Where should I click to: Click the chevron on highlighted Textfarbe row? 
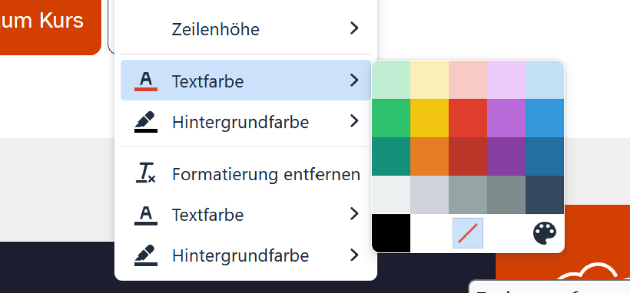[x=354, y=81]
